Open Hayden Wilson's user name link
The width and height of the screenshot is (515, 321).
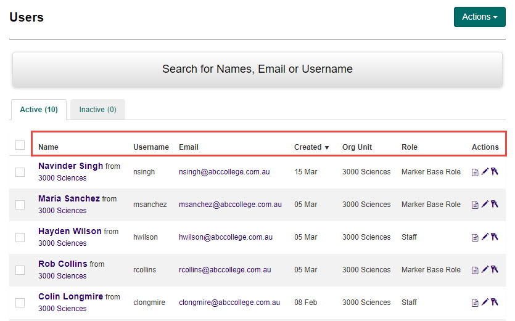pyautogui.click(x=70, y=231)
